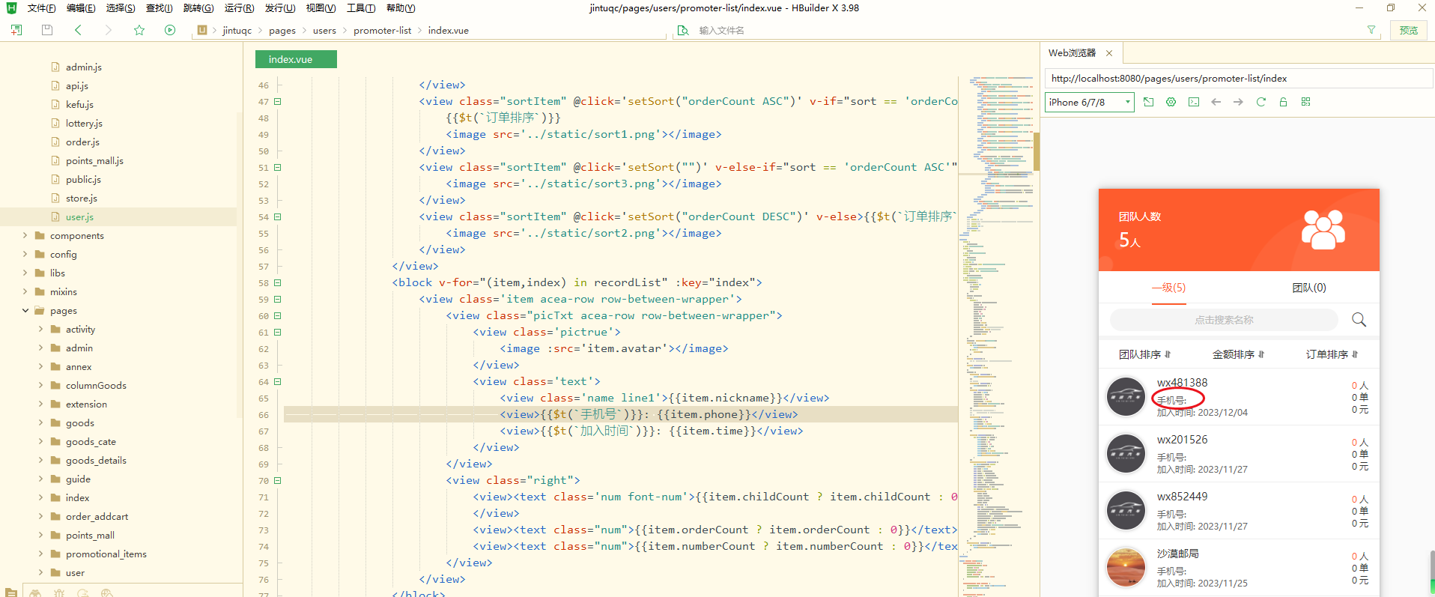The image size is (1435, 597).
Task: Click the bookmark star icon
Action: (x=139, y=30)
